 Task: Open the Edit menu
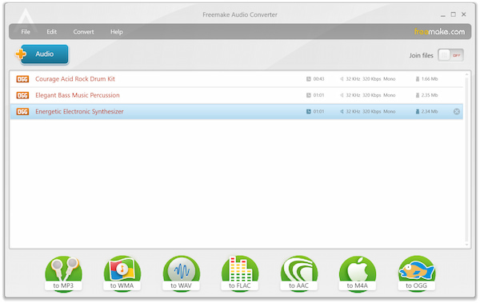[52, 32]
